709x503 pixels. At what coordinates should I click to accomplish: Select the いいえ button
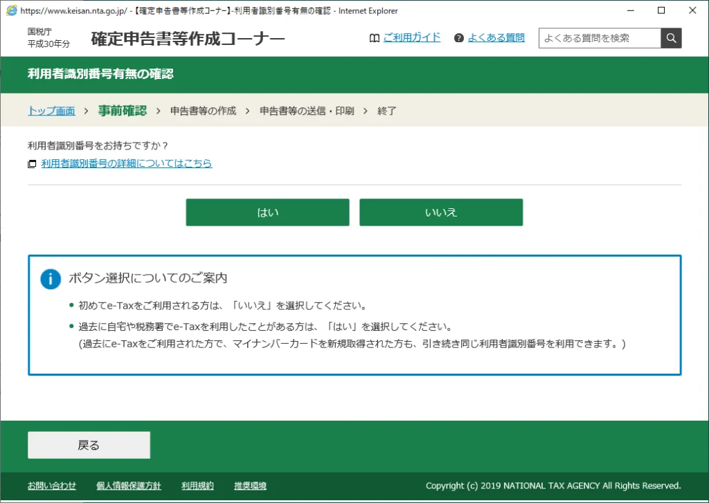(x=441, y=212)
